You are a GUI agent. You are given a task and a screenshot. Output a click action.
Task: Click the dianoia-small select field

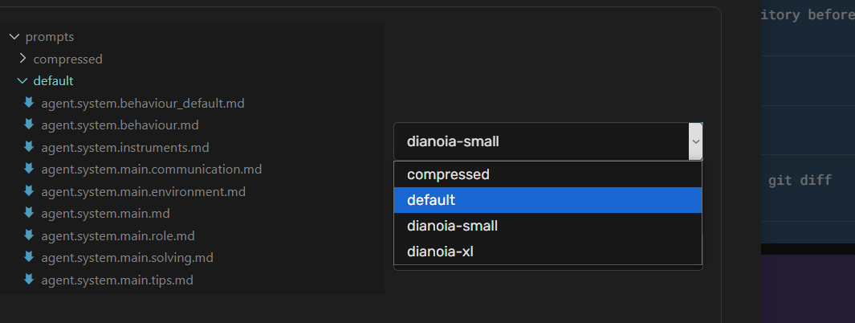(548, 141)
